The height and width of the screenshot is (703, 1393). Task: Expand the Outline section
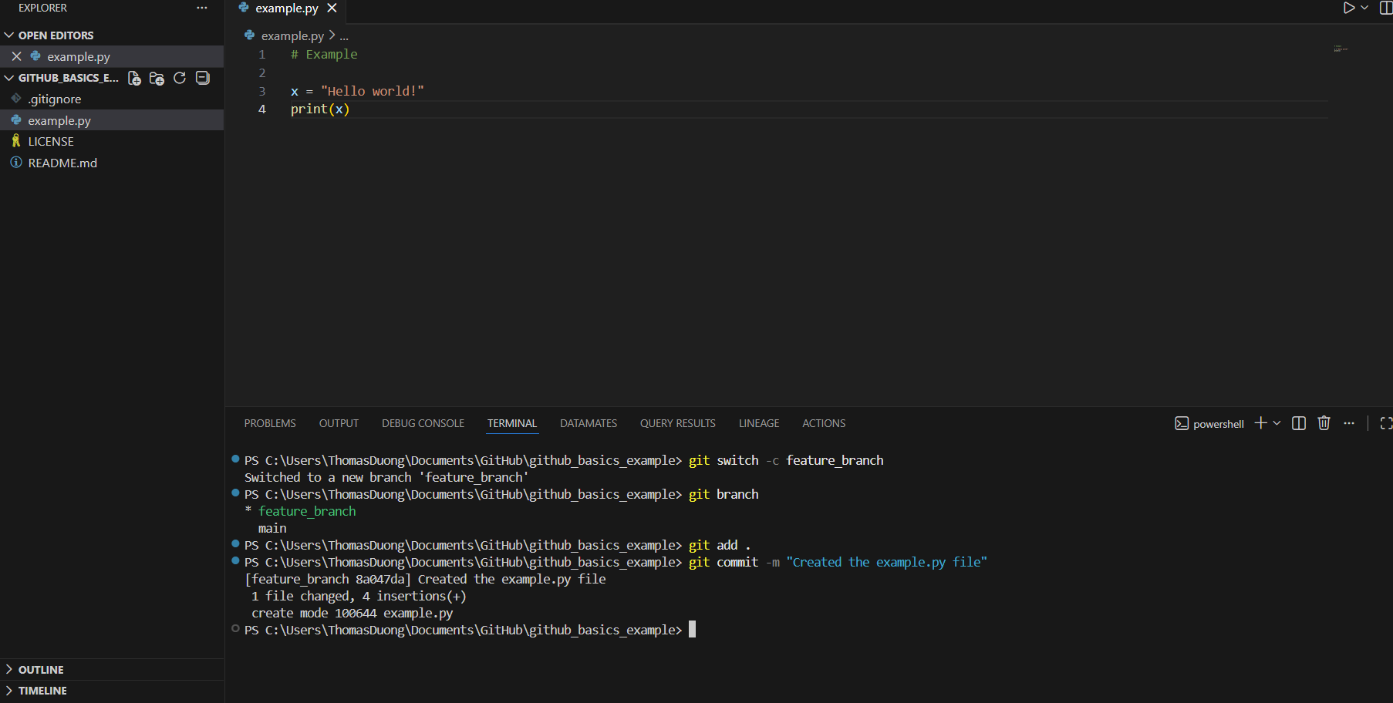coord(41,670)
